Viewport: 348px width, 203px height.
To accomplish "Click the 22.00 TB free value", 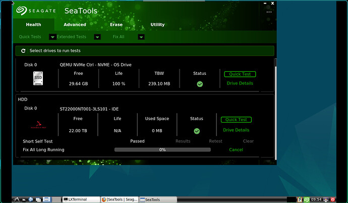I will pyautogui.click(x=78, y=131).
